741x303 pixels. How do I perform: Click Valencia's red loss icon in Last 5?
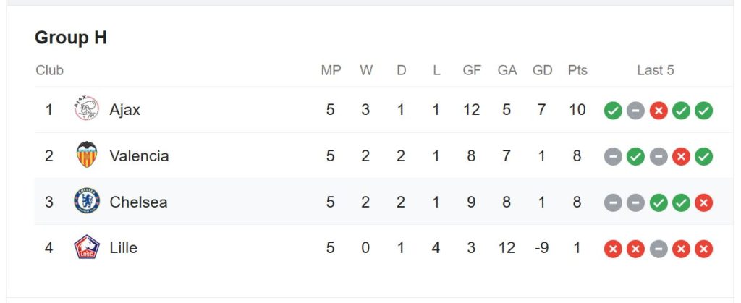681,157
